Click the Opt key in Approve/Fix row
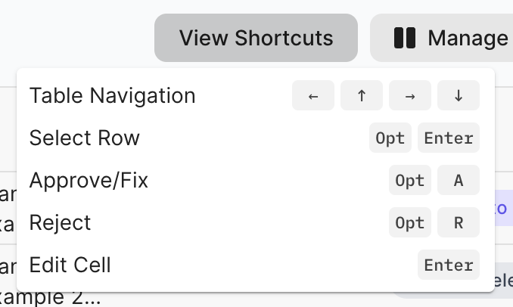 tap(410, 181)
